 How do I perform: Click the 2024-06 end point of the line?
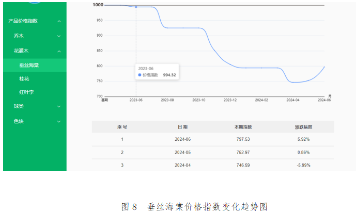(x=324, y=67)
